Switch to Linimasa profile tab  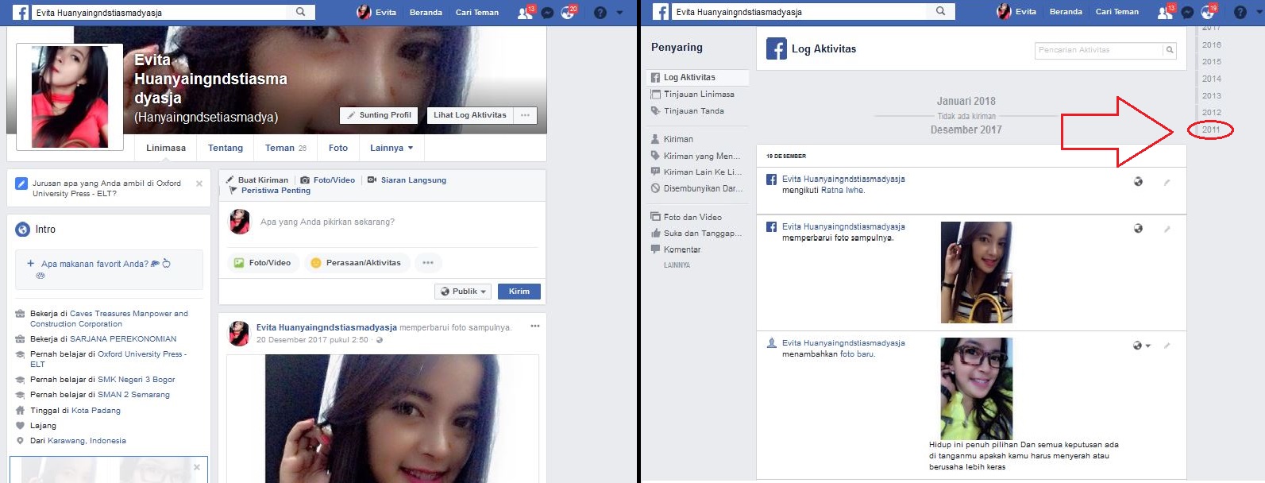coord(166,148)
